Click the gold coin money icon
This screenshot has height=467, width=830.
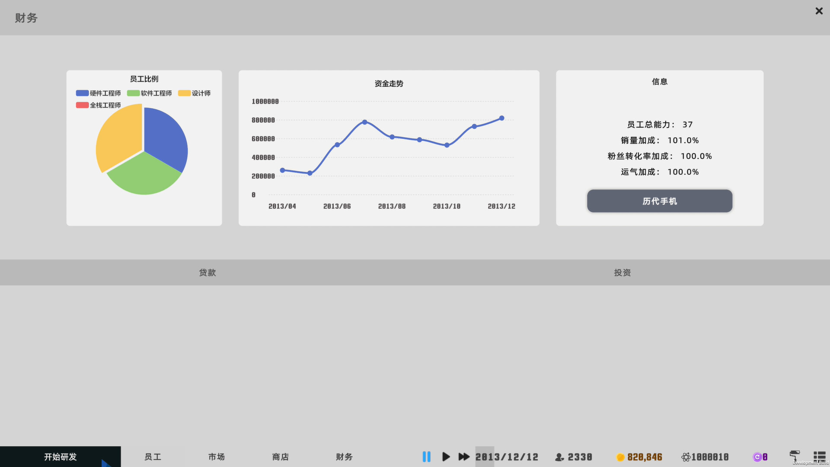[620, 457]
